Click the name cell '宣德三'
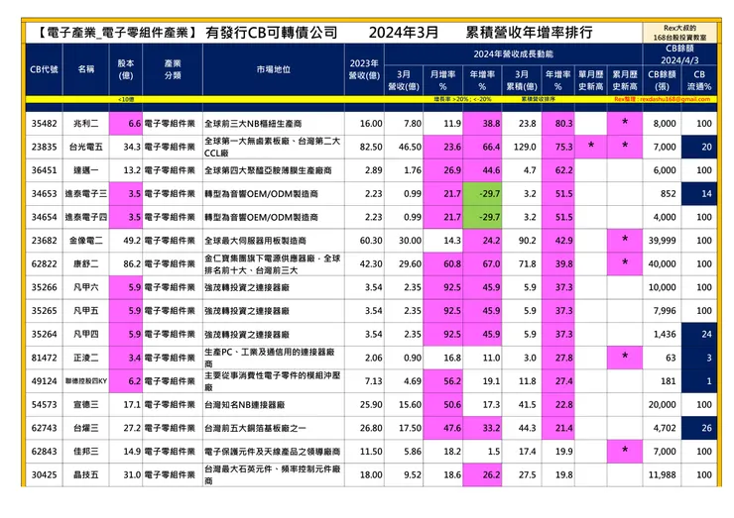This screenshot has width=734, height=518. [86, 404]
